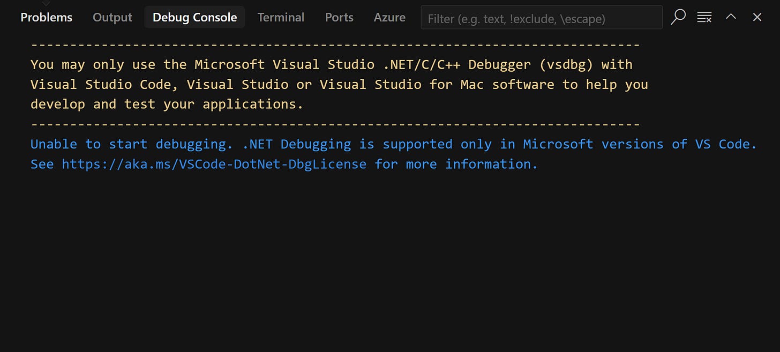This screenshot has width=780, height=352.
Task: Open the Output tab
Action: tap(112, 17)
